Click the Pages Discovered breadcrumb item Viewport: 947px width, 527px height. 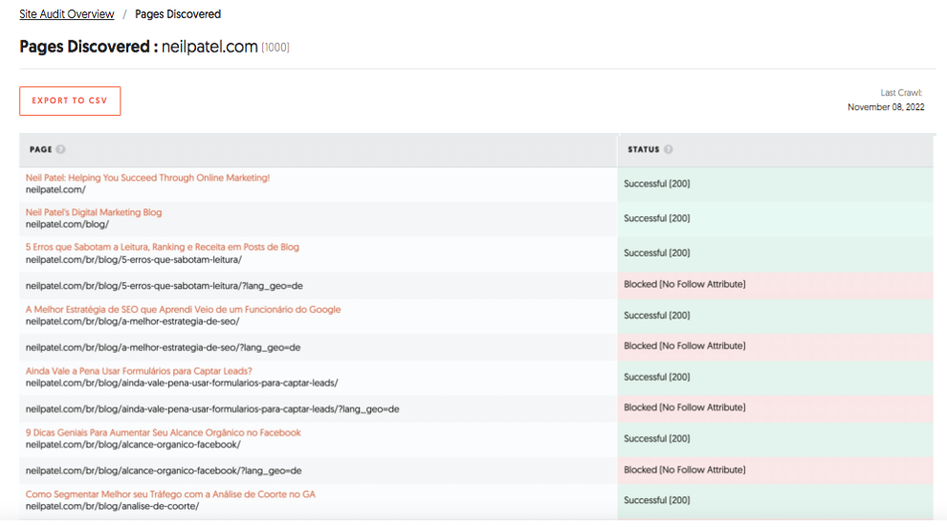pos(178,14)
